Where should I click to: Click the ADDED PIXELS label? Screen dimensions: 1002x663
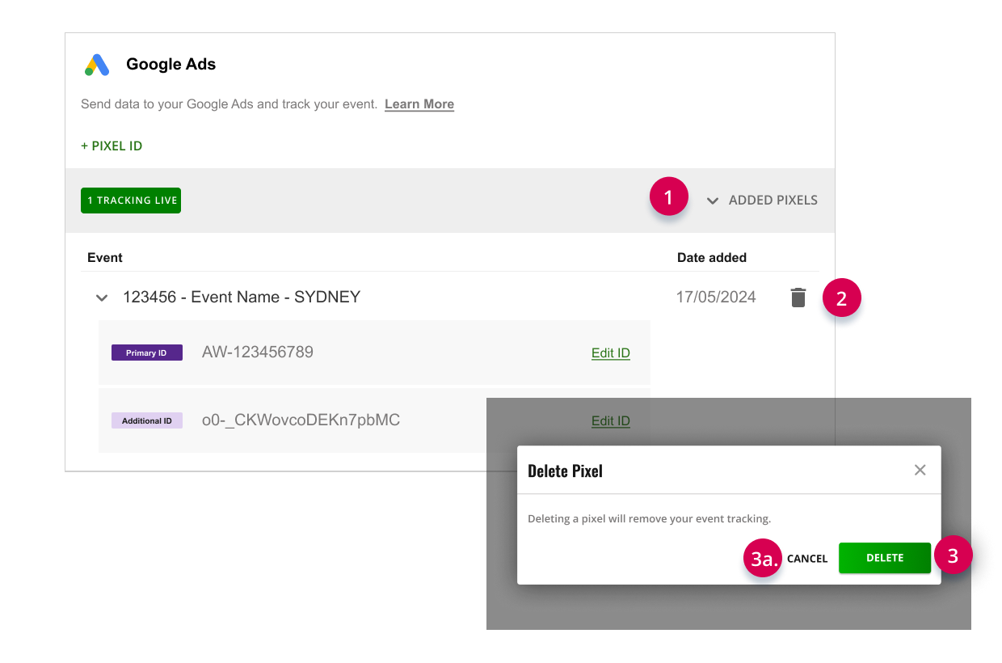pyautogui.click(x=773, y=200)
